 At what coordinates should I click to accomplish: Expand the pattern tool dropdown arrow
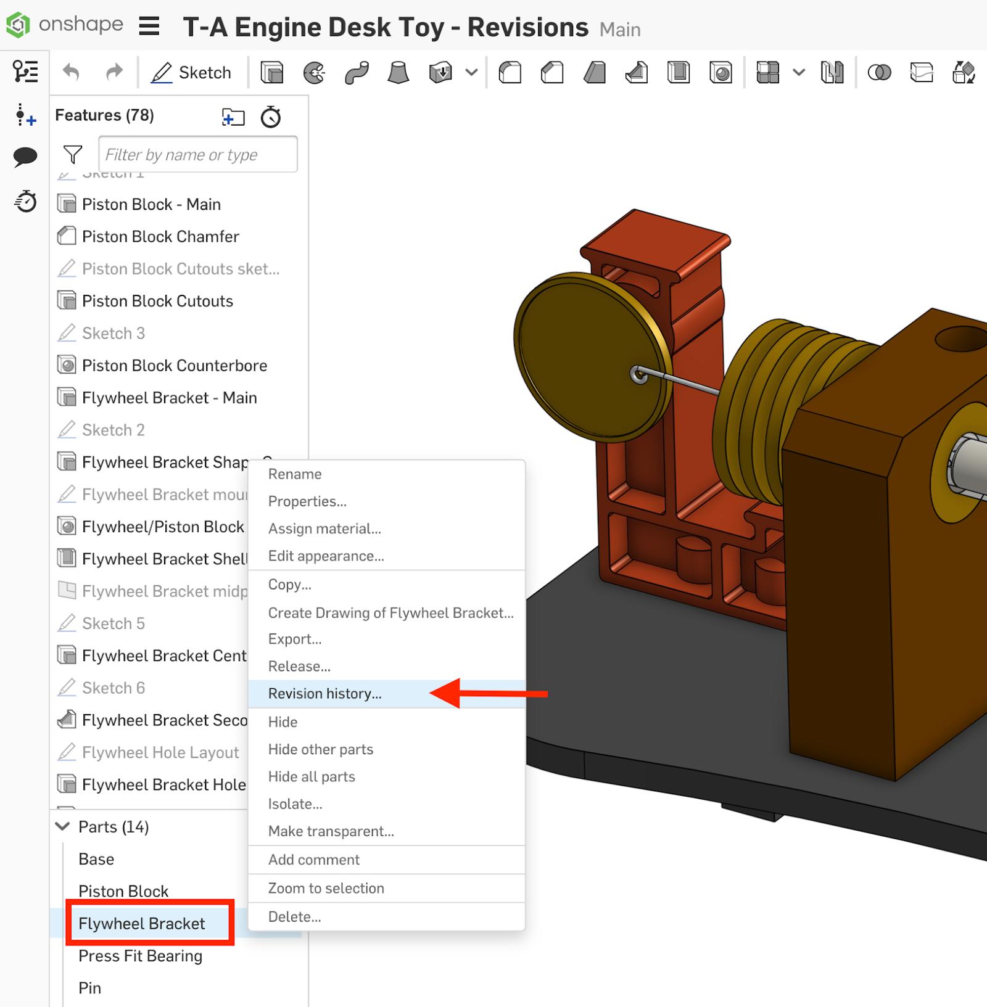[x=799, y=73]
